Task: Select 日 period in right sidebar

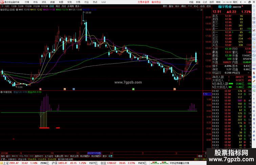Action: point(254,115)
